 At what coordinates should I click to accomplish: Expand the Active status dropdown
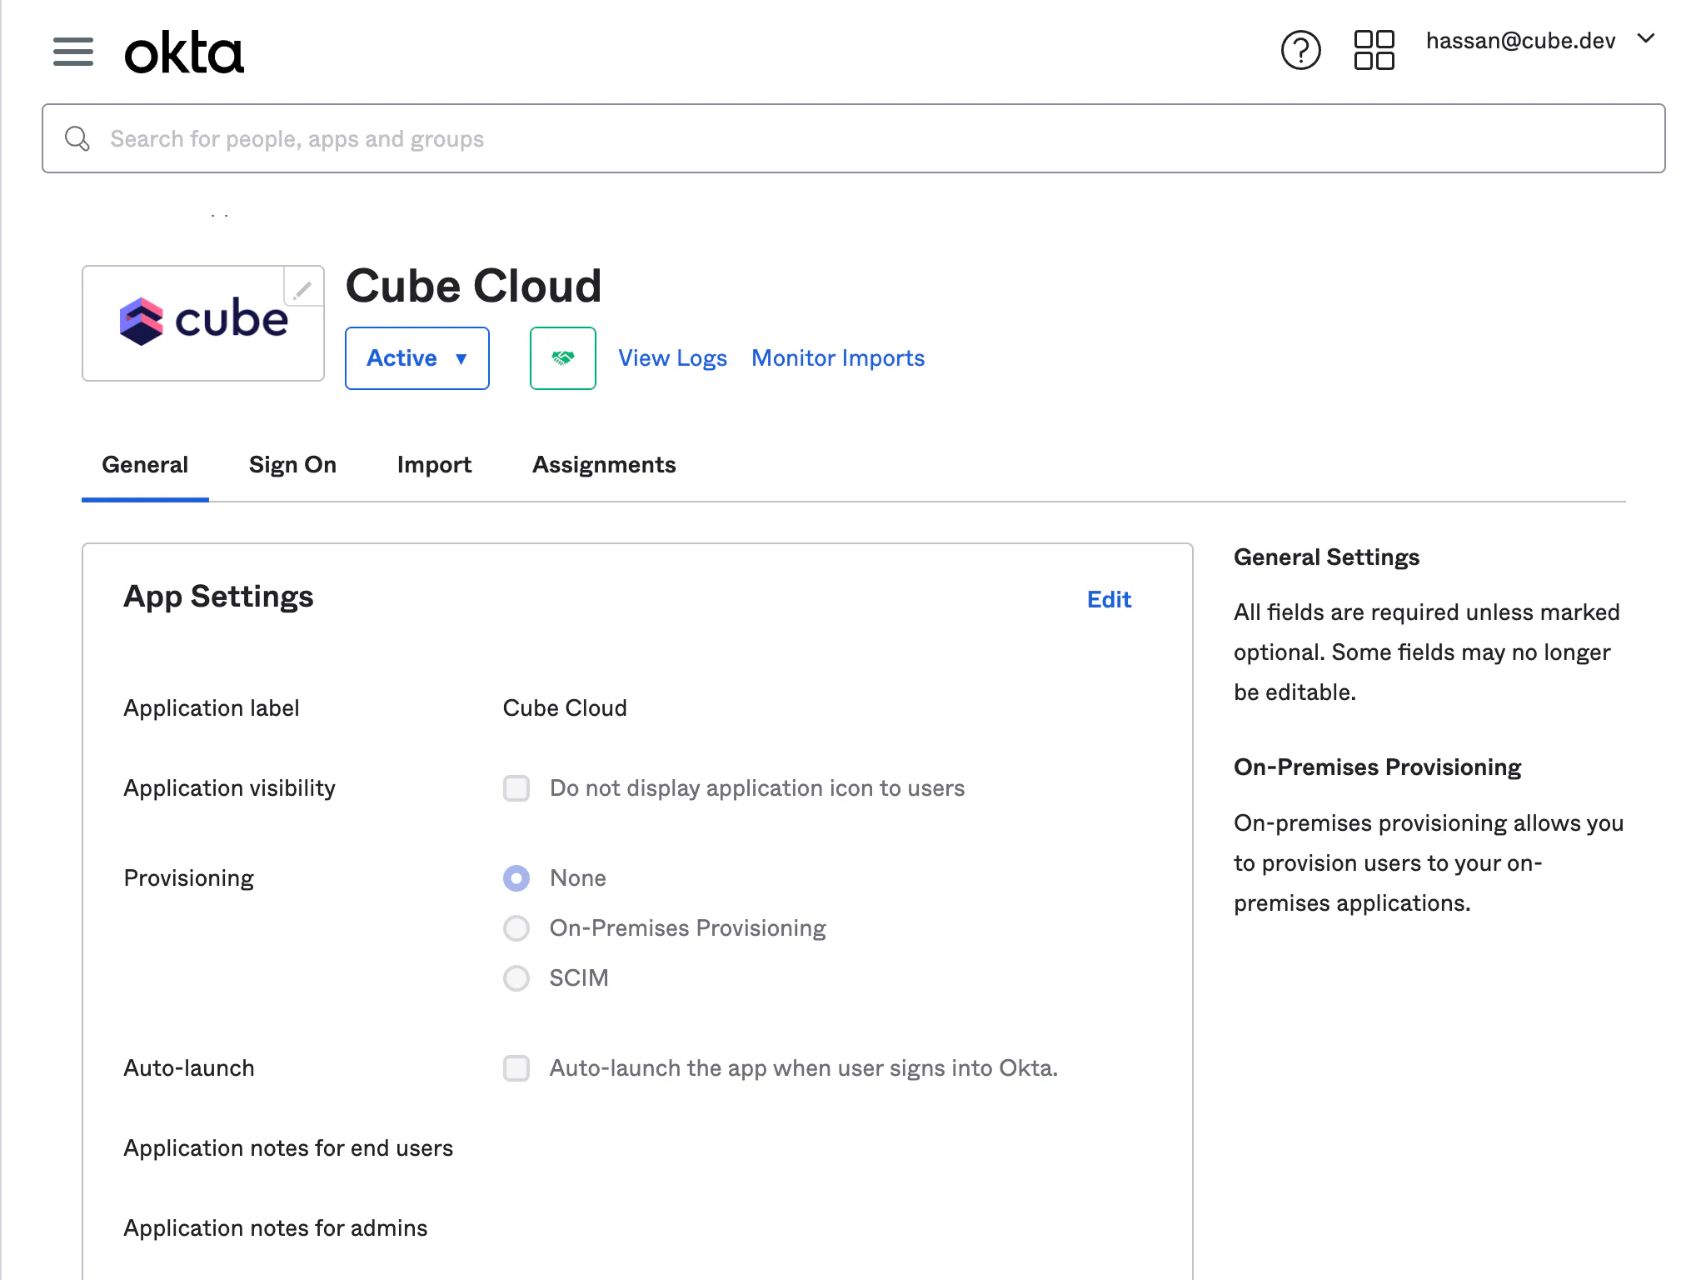click(417, 358)
